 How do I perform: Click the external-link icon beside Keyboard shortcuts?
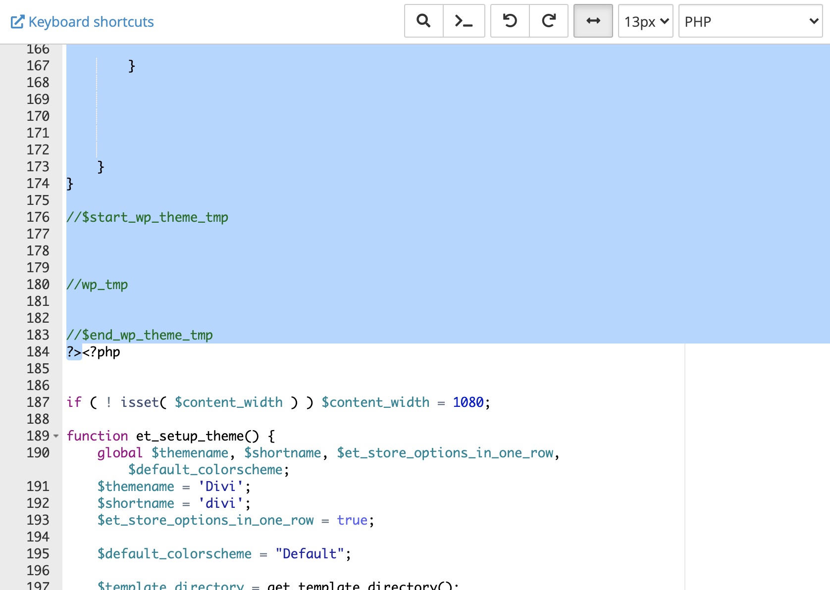[x=17, y=22]
